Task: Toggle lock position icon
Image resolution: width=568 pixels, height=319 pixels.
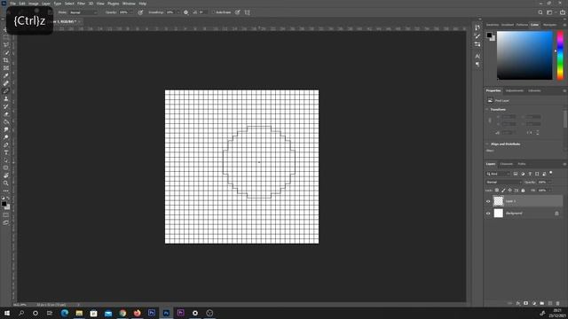Action: point(509,191)
